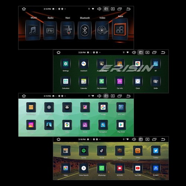Open the AUX app icon

point(120,64)
